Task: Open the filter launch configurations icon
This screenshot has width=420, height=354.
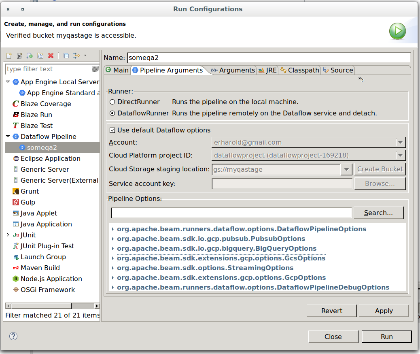Action: 76,55
